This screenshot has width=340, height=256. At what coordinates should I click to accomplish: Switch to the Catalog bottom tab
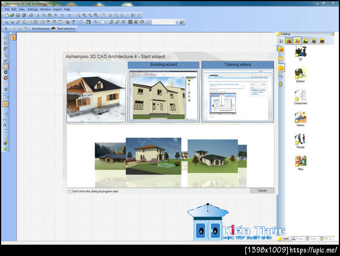point(284,238)
